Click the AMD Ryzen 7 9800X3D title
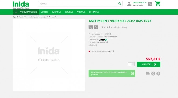178x98 pixels. pyautogui.click(x=120, y=21)
